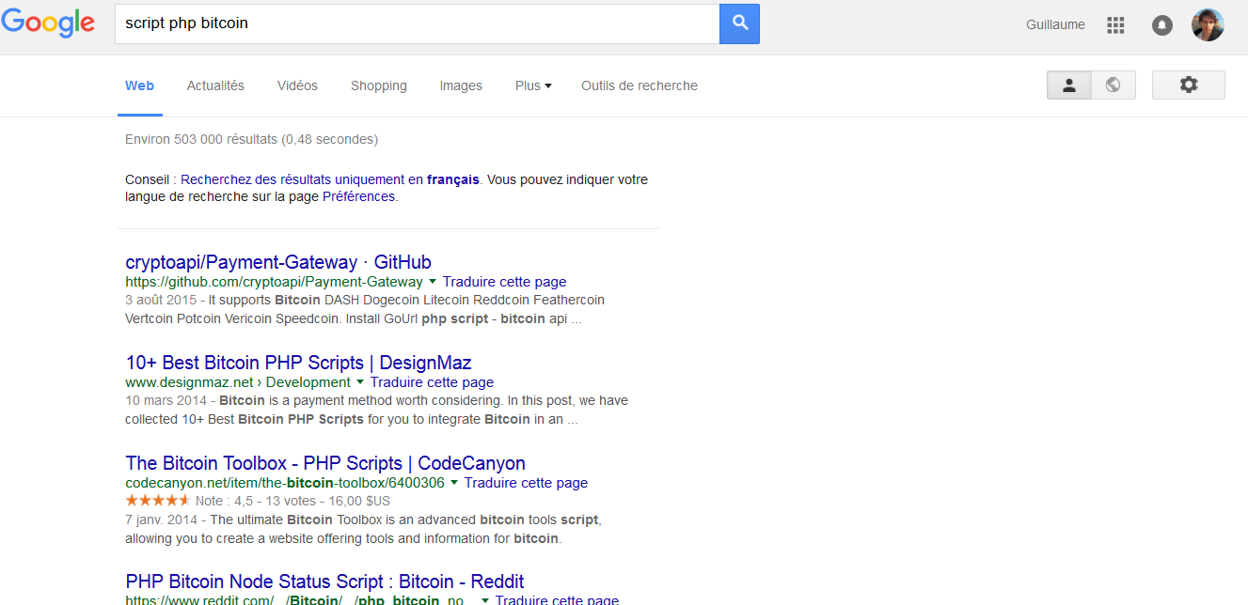Switch to the Vidéos tab
Screen dimensions: 1248x605
(x=297, y=85)
